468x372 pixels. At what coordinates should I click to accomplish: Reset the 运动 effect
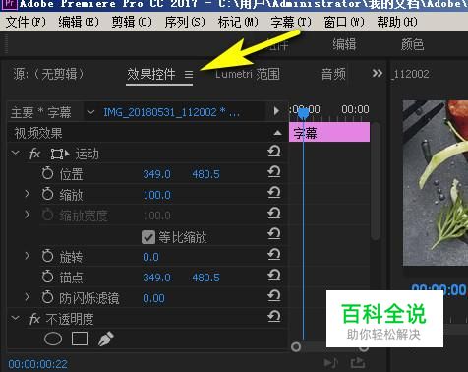(x=274, y=152)
